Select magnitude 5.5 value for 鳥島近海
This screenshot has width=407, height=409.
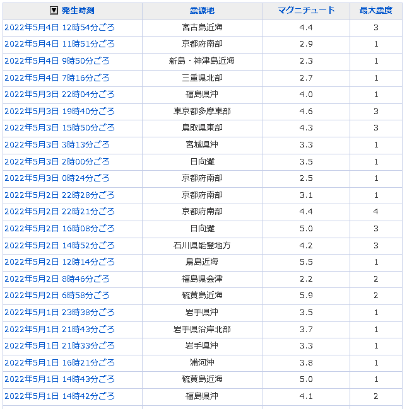click(306, 262)
